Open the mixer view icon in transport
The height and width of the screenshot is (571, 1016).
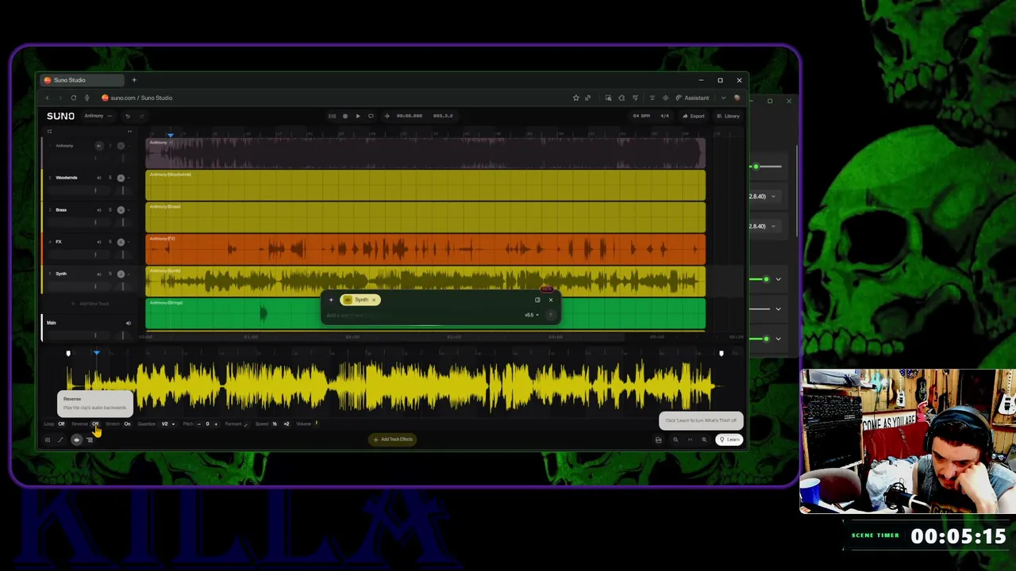pos(332,116)
